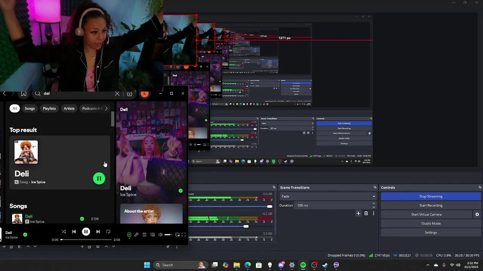Clear the Spotify search field

coord(117,94)
